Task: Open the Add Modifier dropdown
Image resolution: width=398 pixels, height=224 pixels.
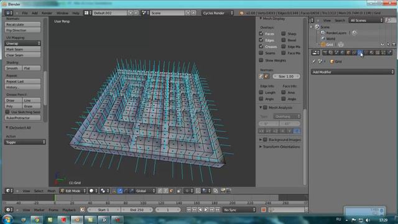Action: pos(353,72)
